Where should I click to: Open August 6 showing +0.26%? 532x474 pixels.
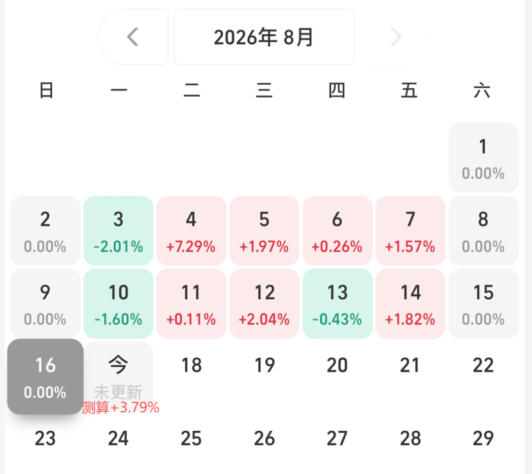point(337,230)
